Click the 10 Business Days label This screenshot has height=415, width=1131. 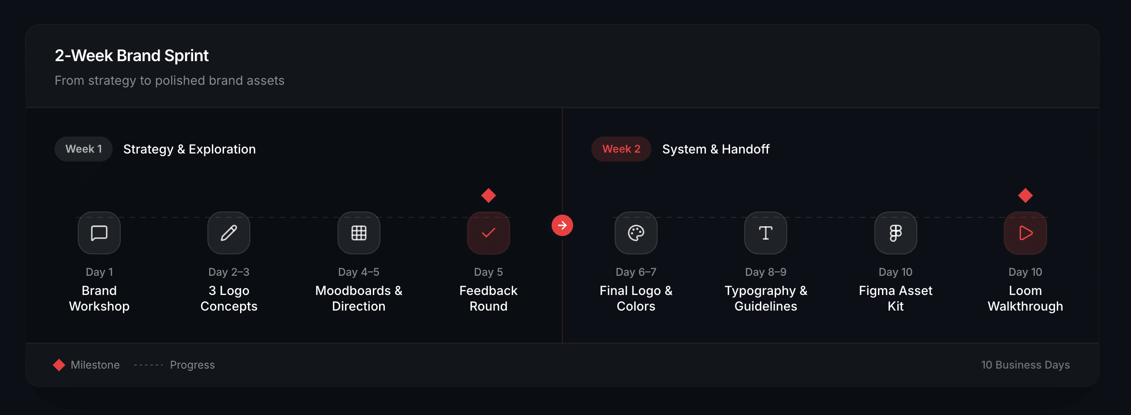coord(1025,365)
